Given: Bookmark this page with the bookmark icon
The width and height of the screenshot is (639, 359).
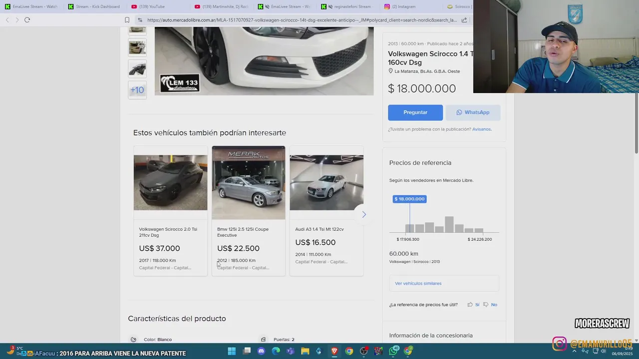Looking at the screenshot, I should tap(127, 20).
